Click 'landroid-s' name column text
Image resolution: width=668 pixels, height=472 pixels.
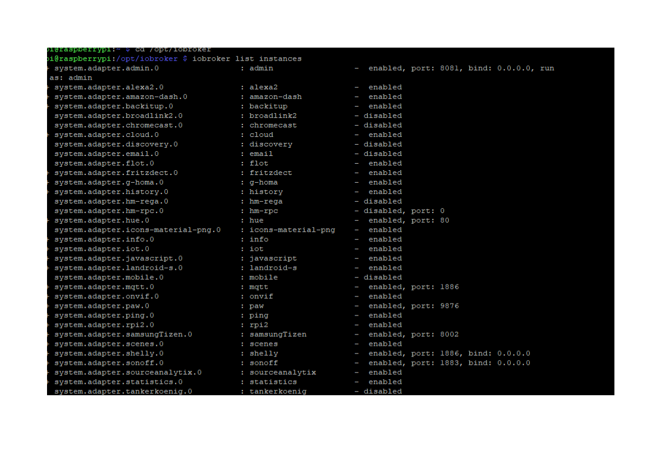click(x=273, y=268)
